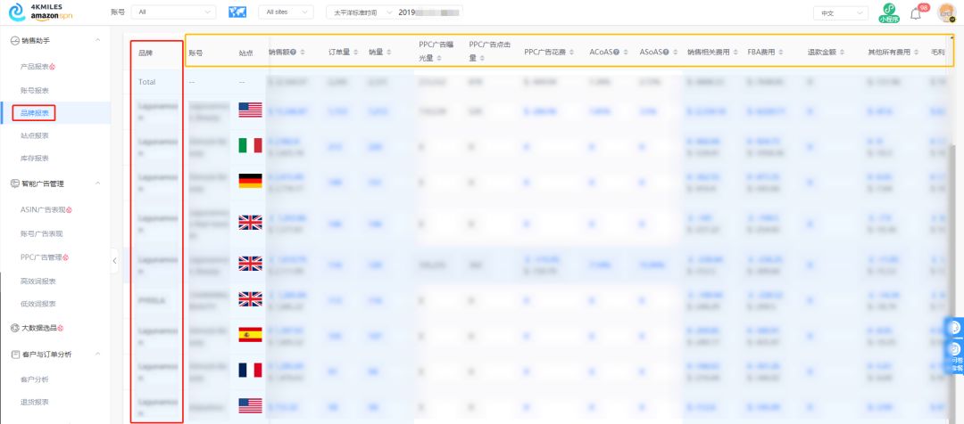This screenshot has height=424, width=964.
Task: Open the 太平洋标准时间 timezone dropdown
Action: [360, 13]
